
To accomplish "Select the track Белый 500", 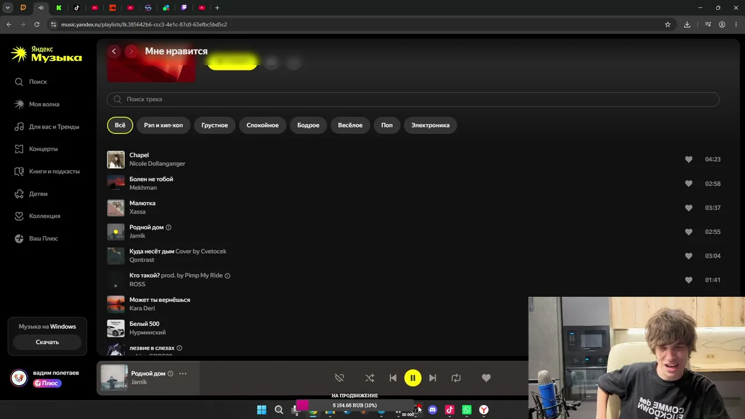I will pyautogui.click(x=144, y=324).
